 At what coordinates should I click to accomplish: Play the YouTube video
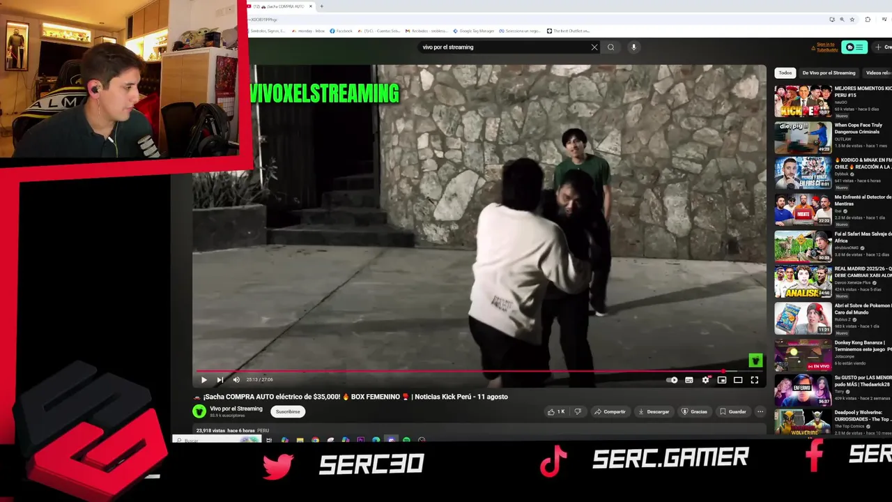[x=203, y=380]
